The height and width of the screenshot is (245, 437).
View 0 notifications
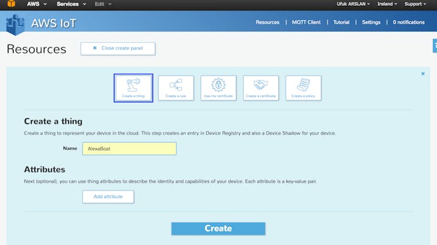pos(409,23)
